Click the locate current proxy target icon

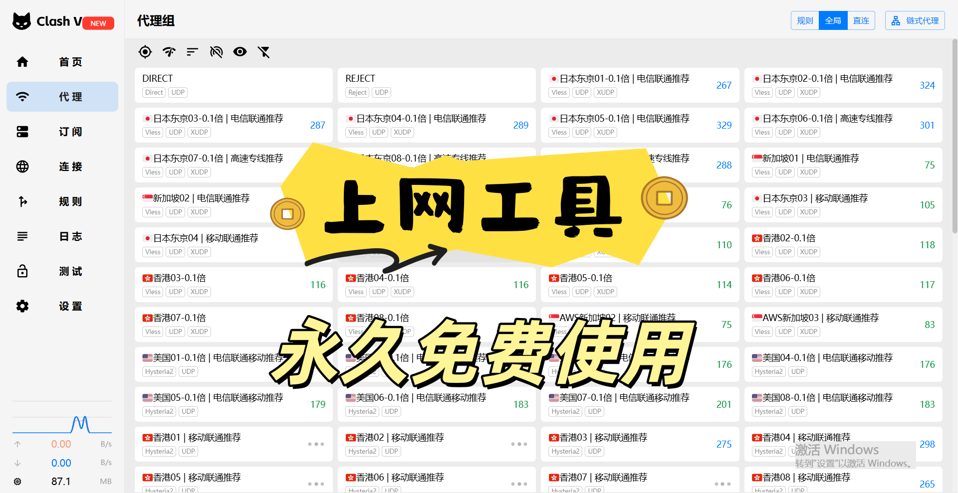click(145, 52)
